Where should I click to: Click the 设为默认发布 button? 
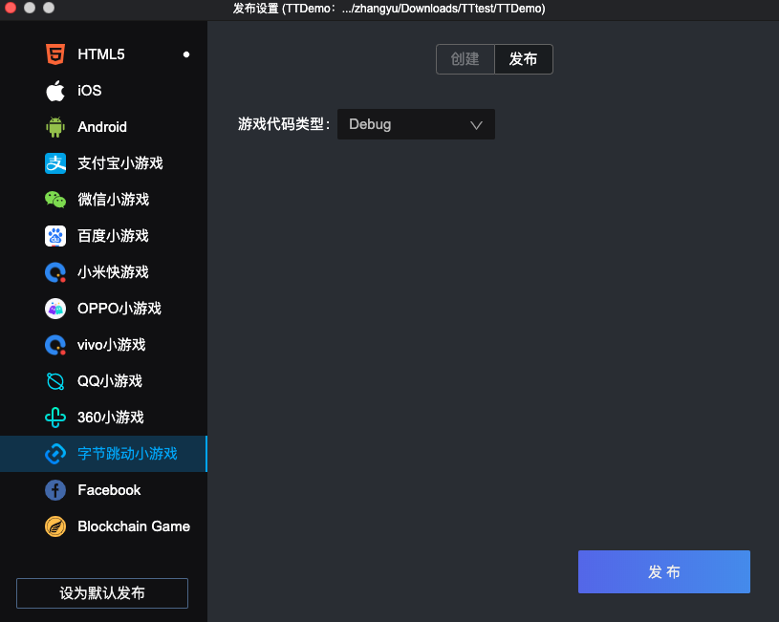click(x=102, y=593)
